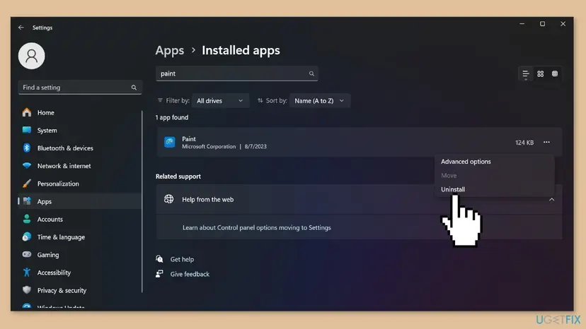Click the '1 app found' text

pyautogui.click(x=172, y=117)
